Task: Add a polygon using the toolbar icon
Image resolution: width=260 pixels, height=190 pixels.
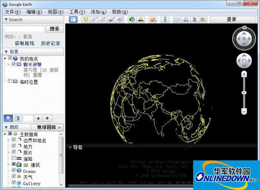Action: pos(94,20)
